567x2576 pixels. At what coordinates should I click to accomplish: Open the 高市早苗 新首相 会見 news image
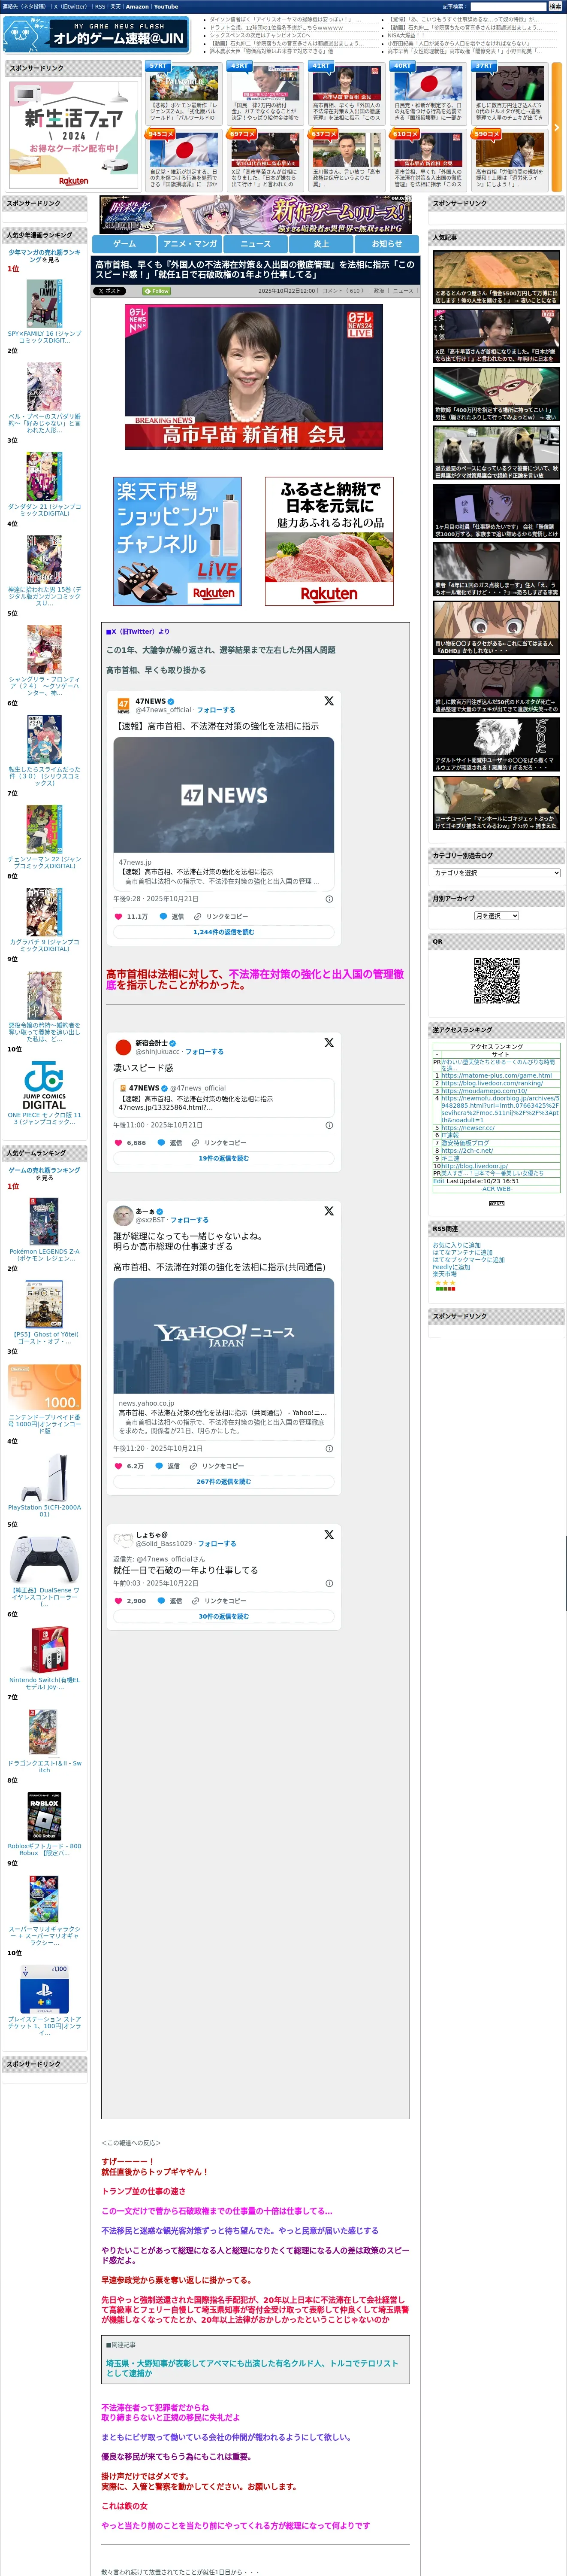253,377
